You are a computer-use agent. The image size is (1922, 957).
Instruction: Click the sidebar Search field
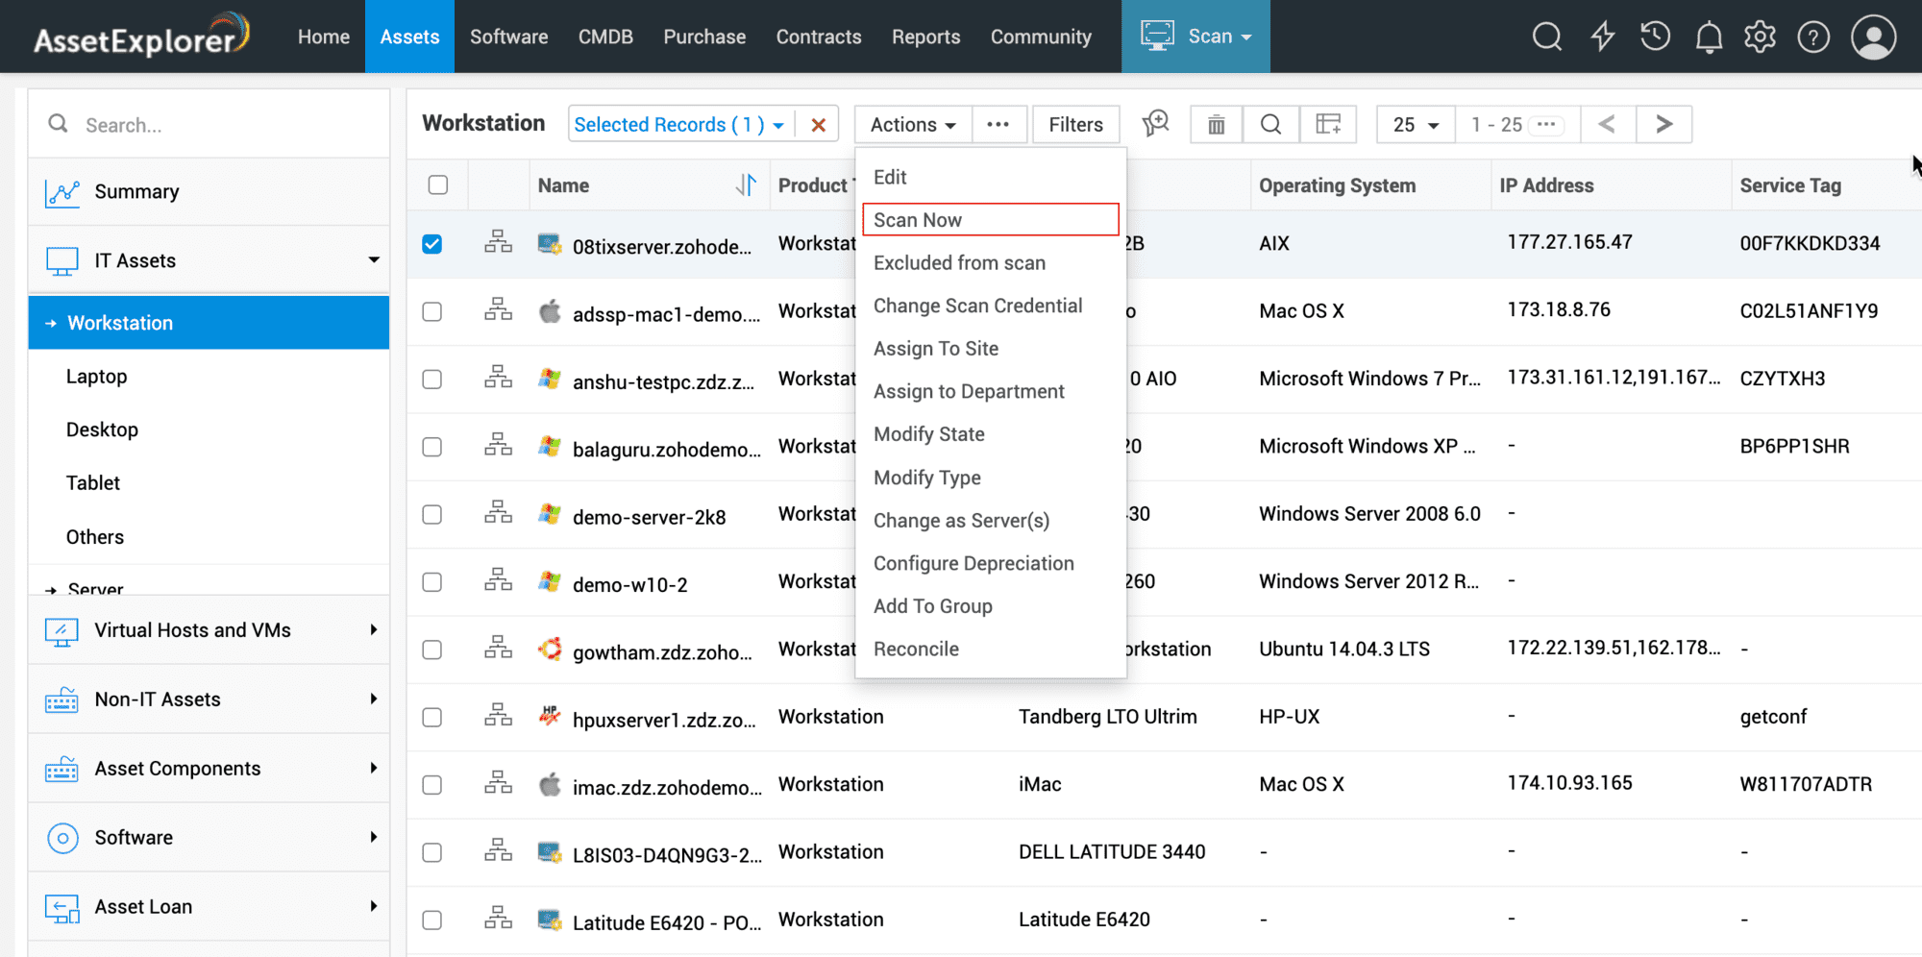[221, 125]
